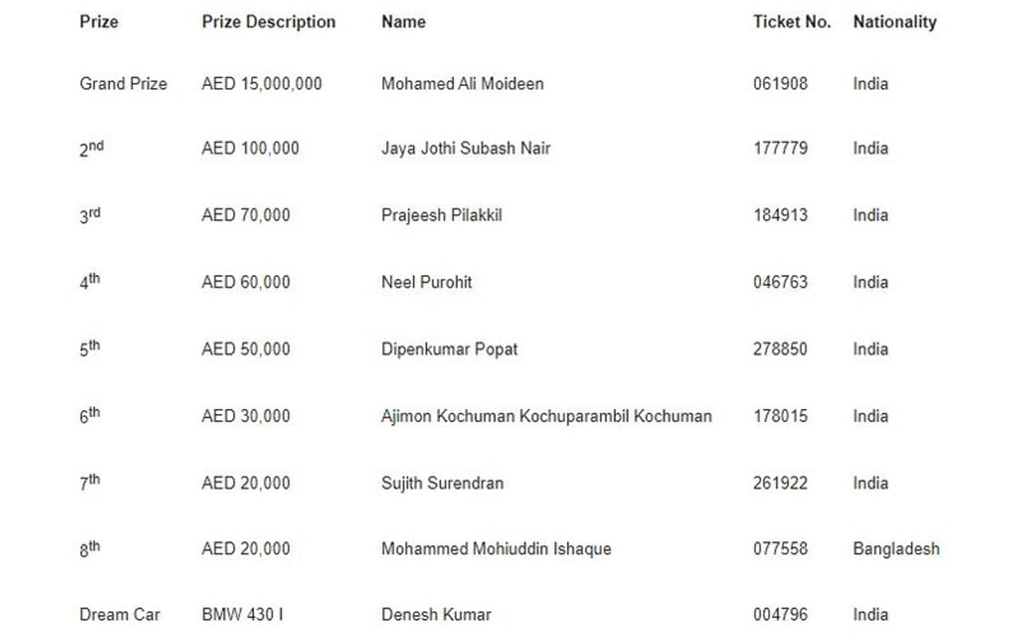Click ticket number 278850
Viewport: 1019px width, 643px height.
[779, 349]
